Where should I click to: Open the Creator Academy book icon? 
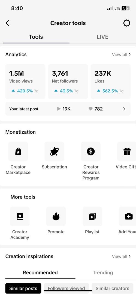click(x=20, y=216)
